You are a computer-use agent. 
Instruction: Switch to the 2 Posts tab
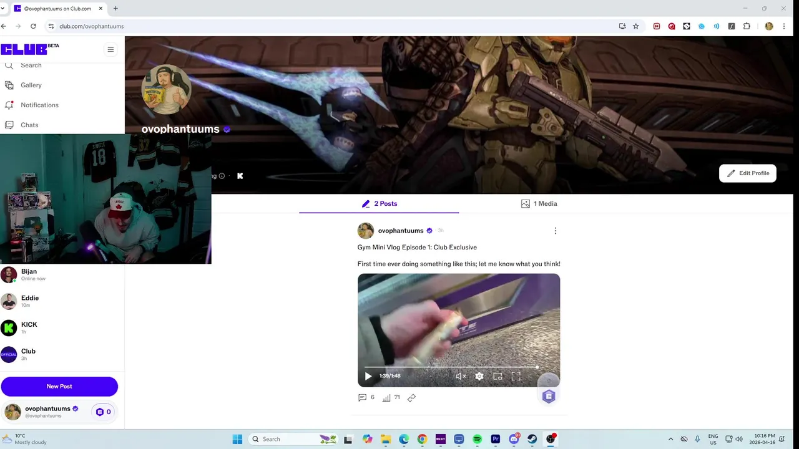[379, 204]
